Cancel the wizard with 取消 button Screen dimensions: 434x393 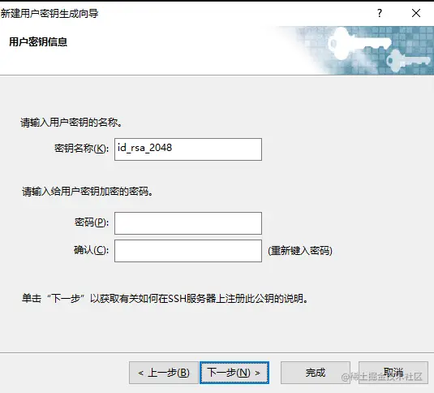pos(393,373)
